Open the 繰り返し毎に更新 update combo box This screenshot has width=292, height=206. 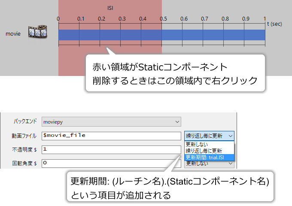(x=209, y=136)
